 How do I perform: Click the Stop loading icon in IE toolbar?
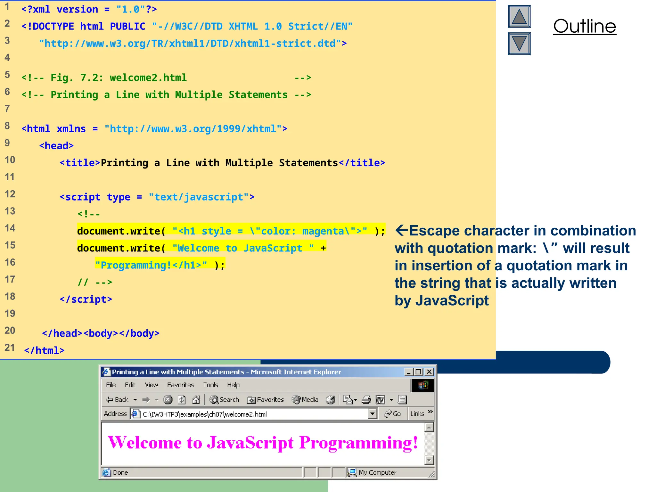[x=168, y=399]
